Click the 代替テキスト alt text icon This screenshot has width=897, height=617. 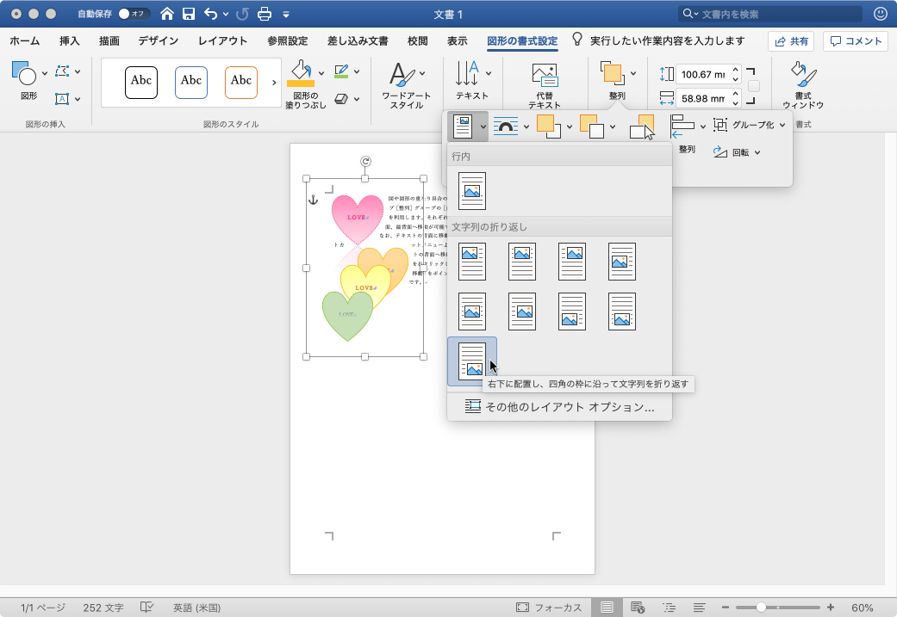(x=545, y=75)
